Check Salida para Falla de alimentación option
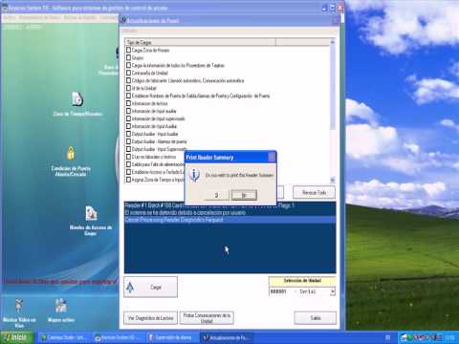Image resolution: width=459 pixels, height=344 pixels. 128,164
